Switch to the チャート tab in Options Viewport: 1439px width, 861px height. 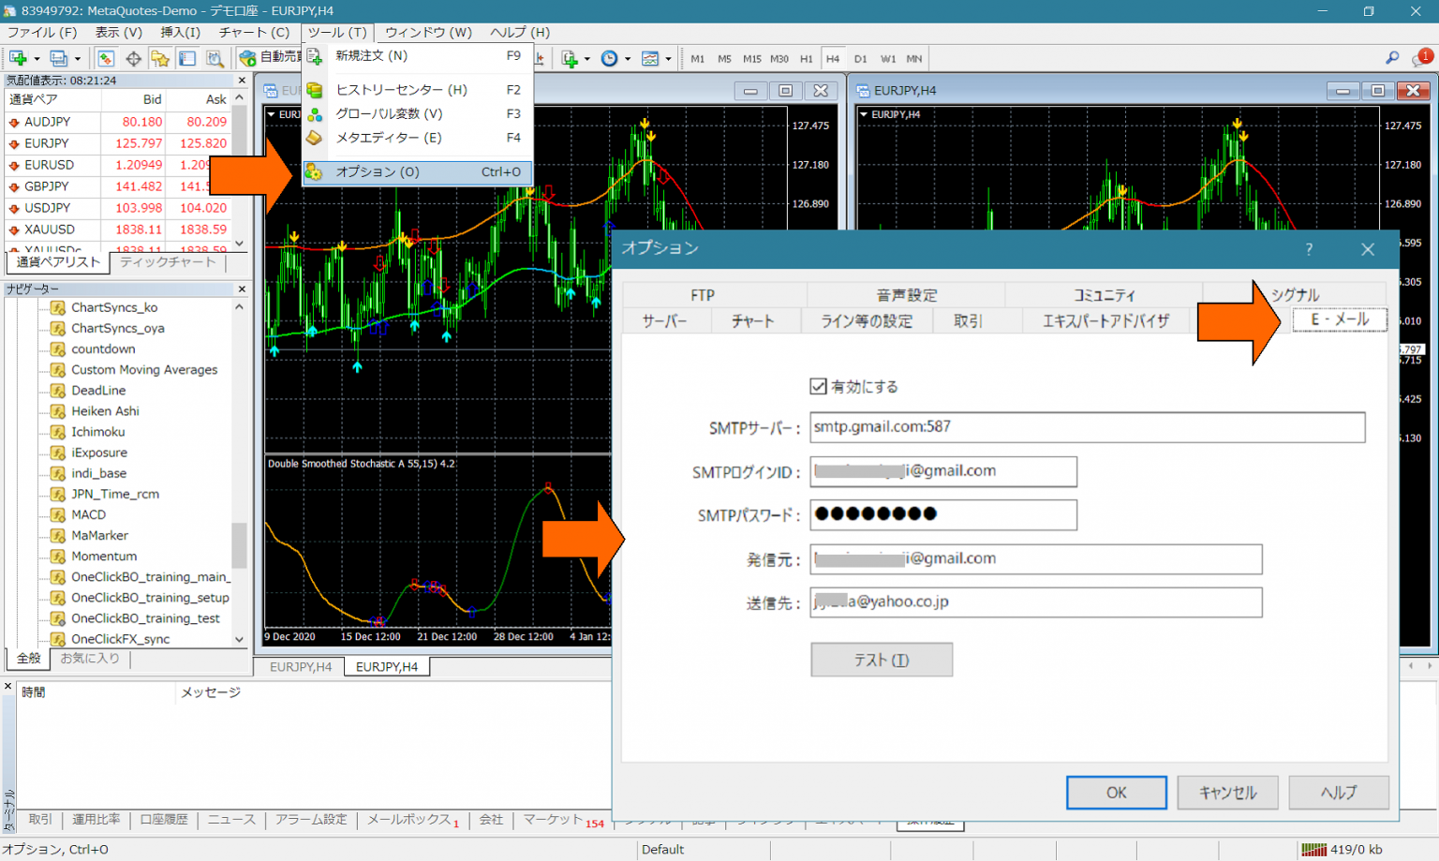[x=752, y=321]
